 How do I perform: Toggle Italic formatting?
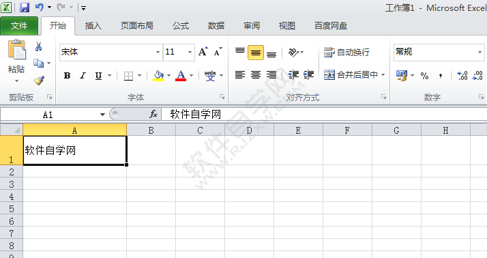pos(83,76)
